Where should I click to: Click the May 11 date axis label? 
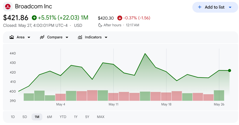113,104
